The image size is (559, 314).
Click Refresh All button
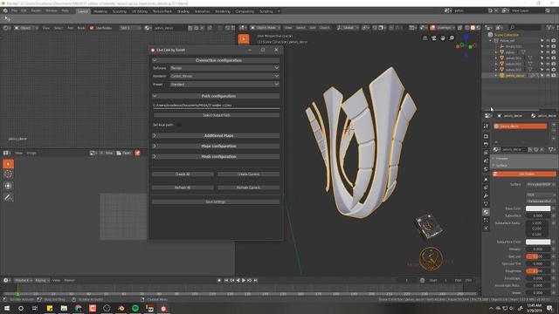click(183, 188)
